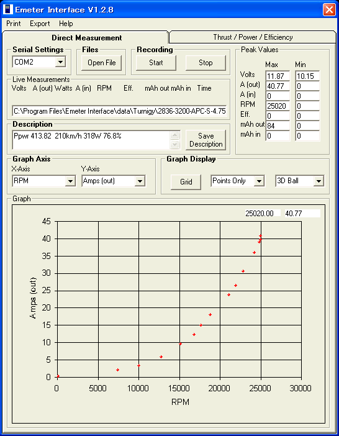339x436 pixels.
Task: Open the Export menu
Action: pos(40,24)
